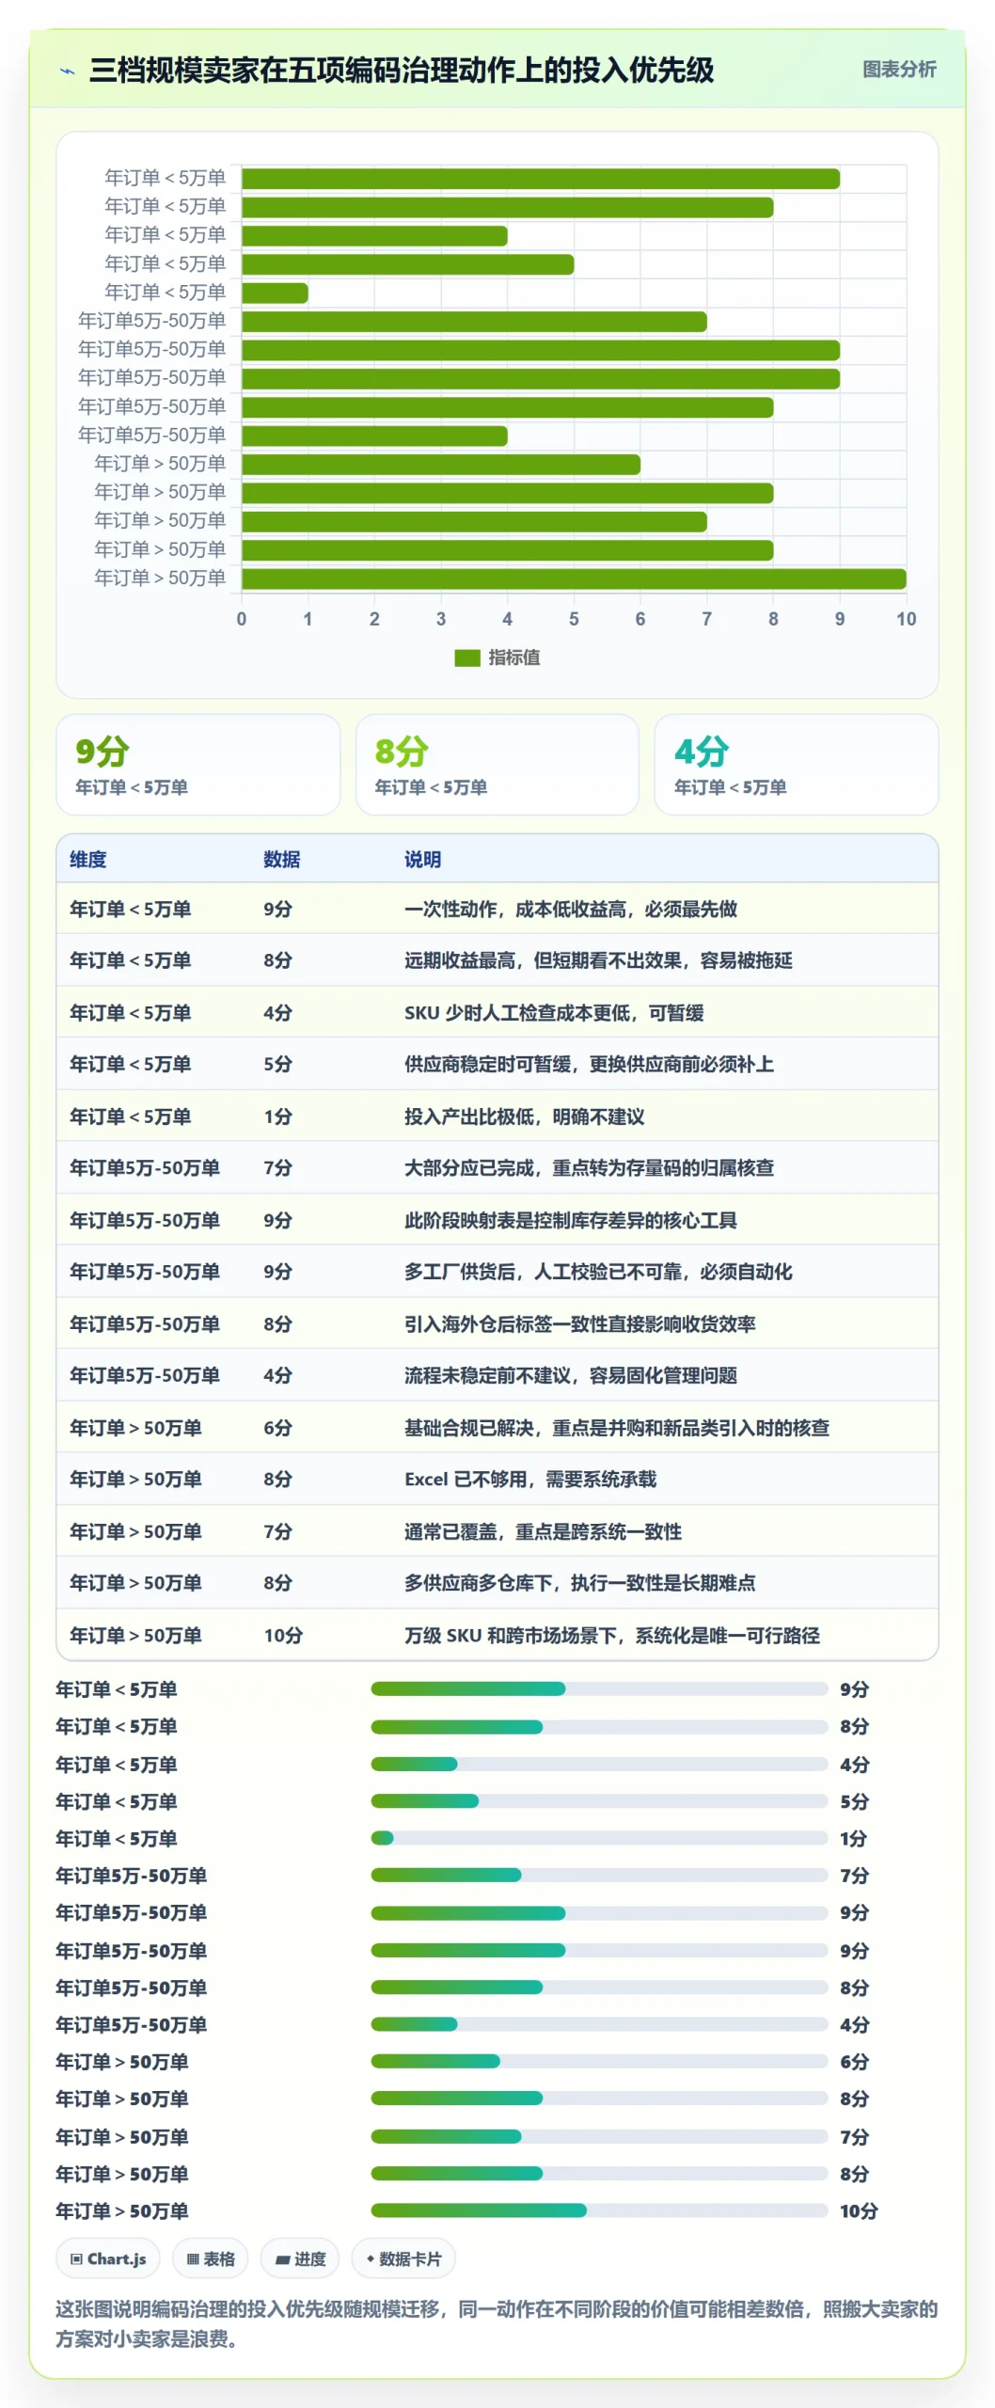Click the footer note starting 这张图说明编码治理
Image resolution: width=995 pixels, height=2408 pixels.
coord(497,2323)
